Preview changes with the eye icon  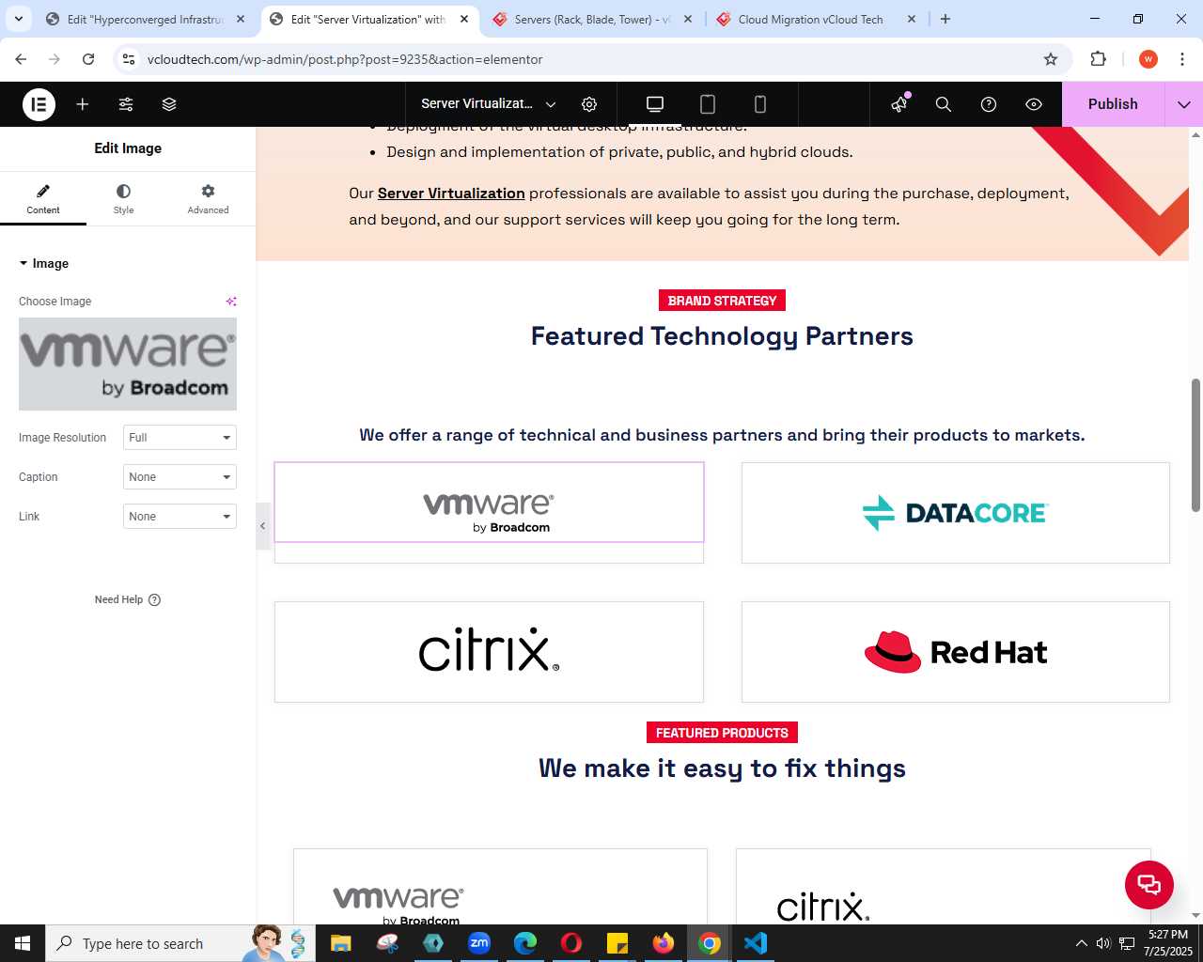tap(1034, 104)
